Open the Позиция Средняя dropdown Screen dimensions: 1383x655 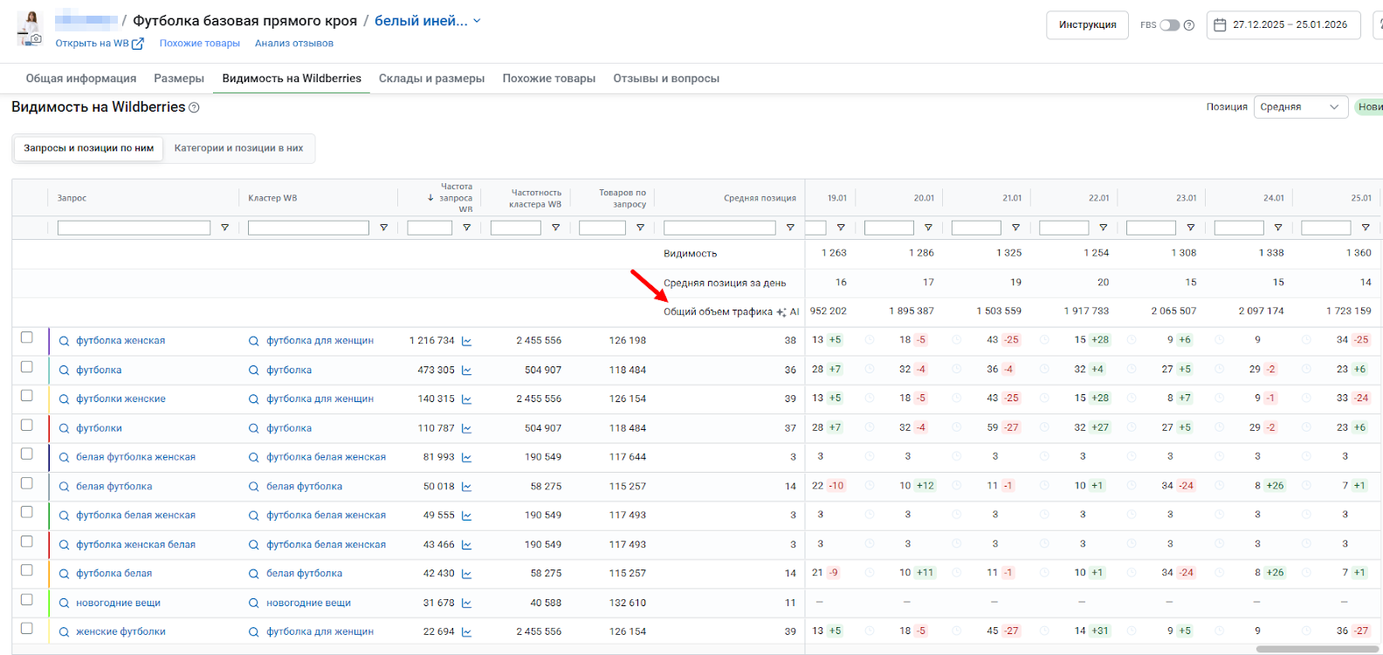(1300, 107)
